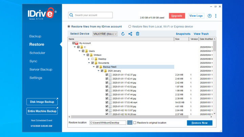Click file icon of 2020-01-01 17.42.37.jpg
This screenshot has height=137, width=244.
point(110,75)
